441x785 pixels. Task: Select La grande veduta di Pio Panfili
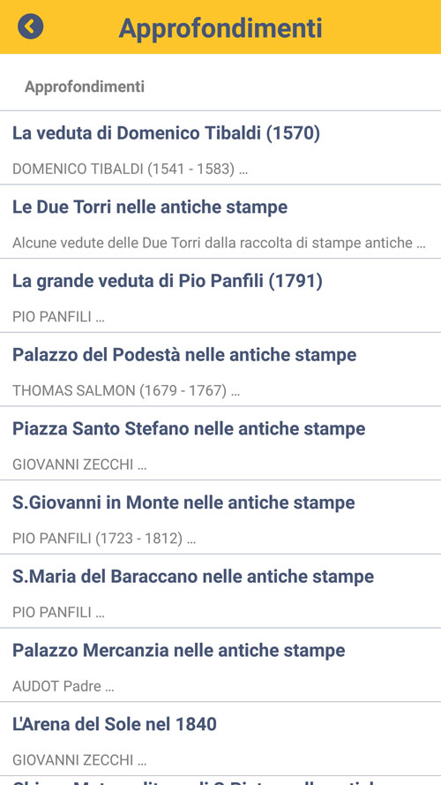220,296
